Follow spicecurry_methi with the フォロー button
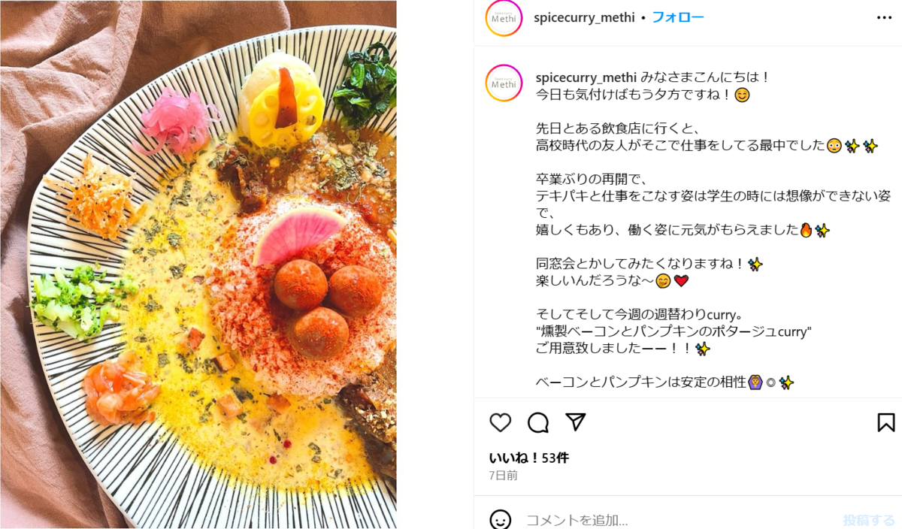 [678, 17]
